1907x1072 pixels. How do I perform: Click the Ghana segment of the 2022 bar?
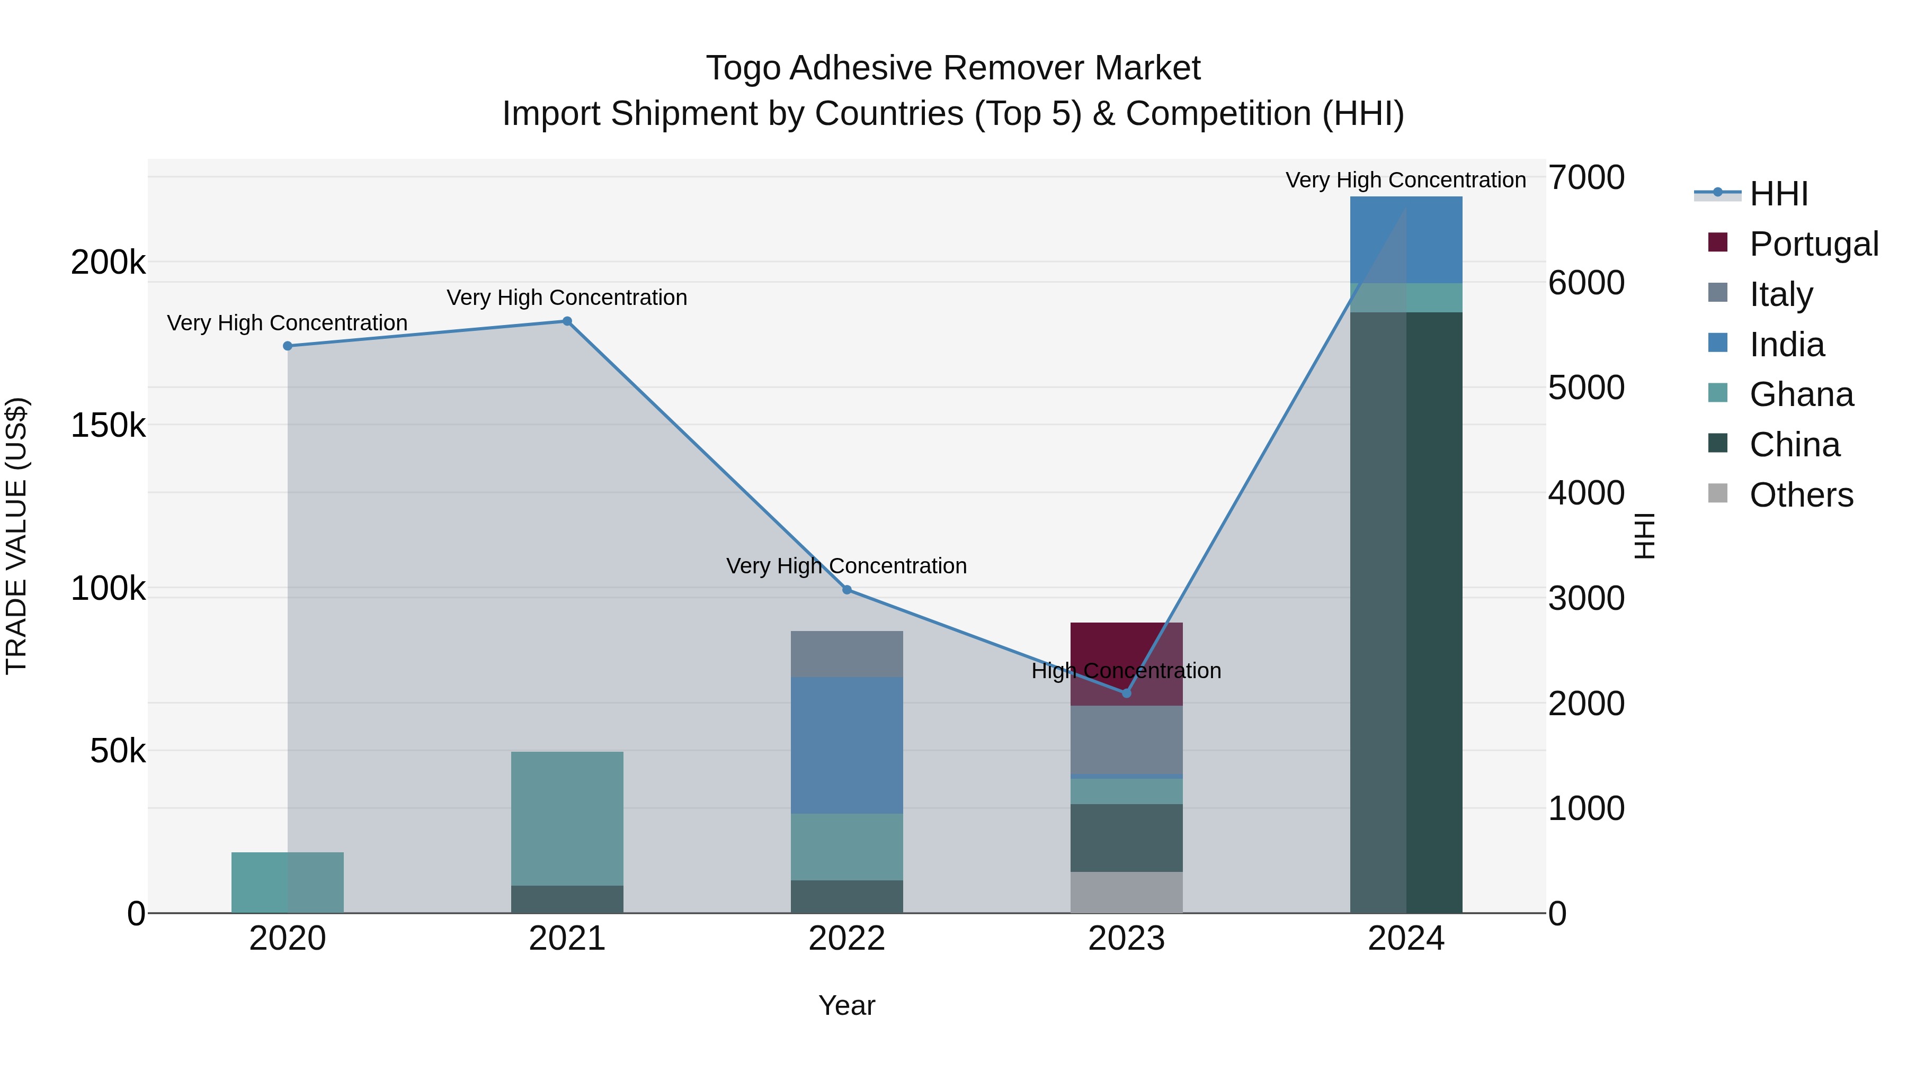coord(847,847)
